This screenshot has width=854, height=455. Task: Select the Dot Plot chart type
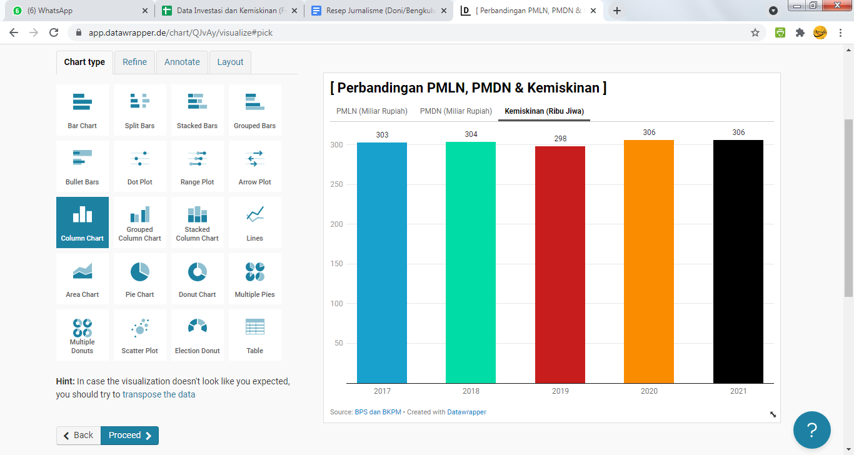139,166
